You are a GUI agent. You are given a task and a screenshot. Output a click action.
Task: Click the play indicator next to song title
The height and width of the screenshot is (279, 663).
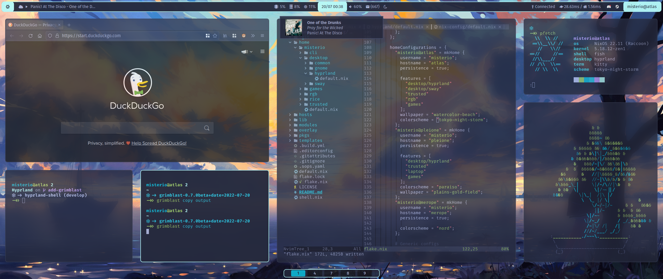(x=26, y=7)
